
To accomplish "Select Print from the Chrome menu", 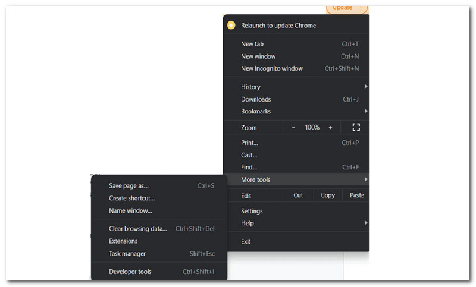I will point(249,143).
